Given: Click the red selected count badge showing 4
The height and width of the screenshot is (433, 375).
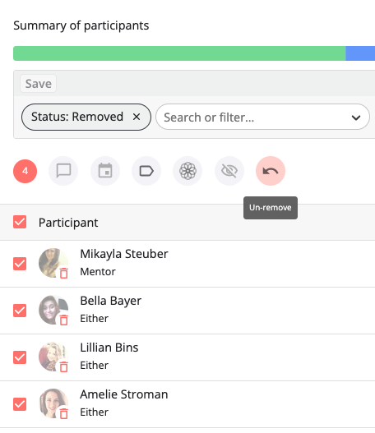Looking at the screenshot, I should 25,171.
